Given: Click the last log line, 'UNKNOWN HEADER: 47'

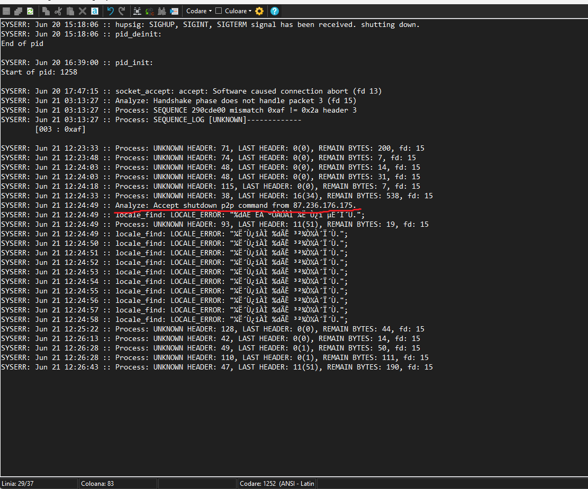Looking at the screenshot, I should tap(217, 367).
